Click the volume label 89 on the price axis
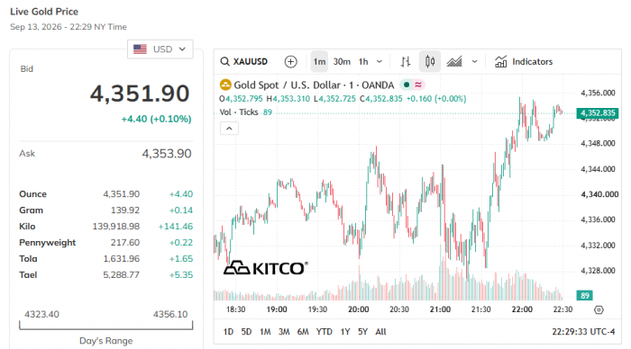The width and height of the screenshot is (631, 349). click(585, 296)
